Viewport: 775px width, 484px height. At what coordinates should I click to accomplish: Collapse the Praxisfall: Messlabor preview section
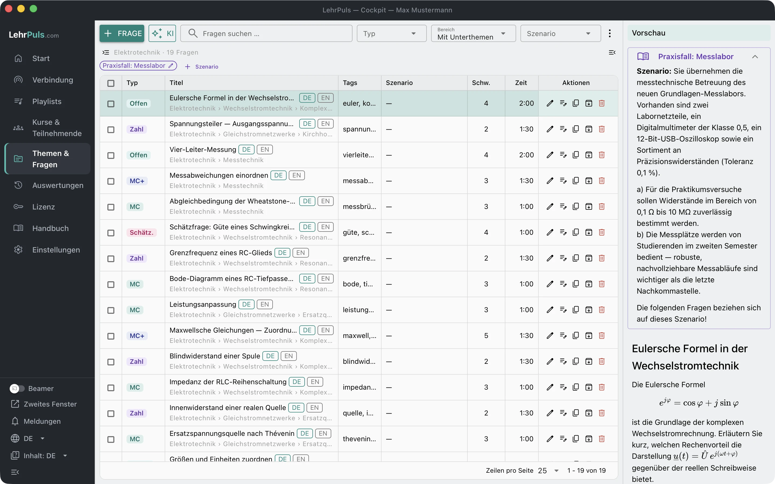tap(755, 57)
